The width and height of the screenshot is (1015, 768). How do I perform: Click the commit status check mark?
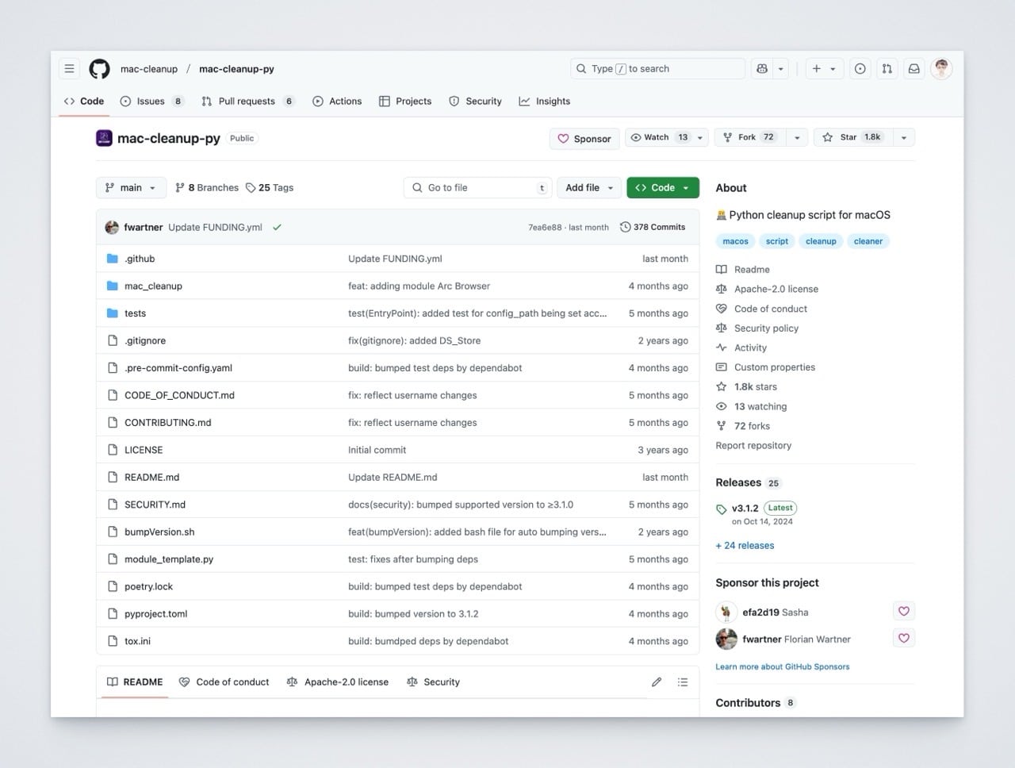278,227
